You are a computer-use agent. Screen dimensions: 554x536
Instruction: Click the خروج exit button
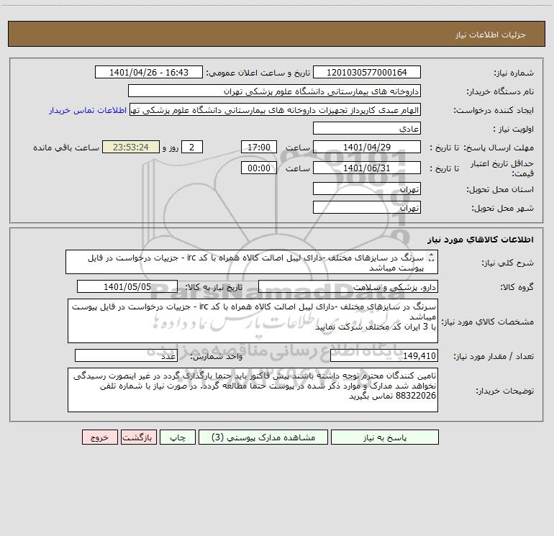pos(99,437)
